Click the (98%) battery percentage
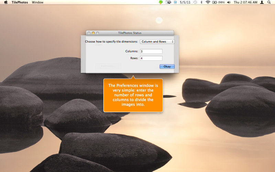Viewport: 275px width, 172px height. 221,2
